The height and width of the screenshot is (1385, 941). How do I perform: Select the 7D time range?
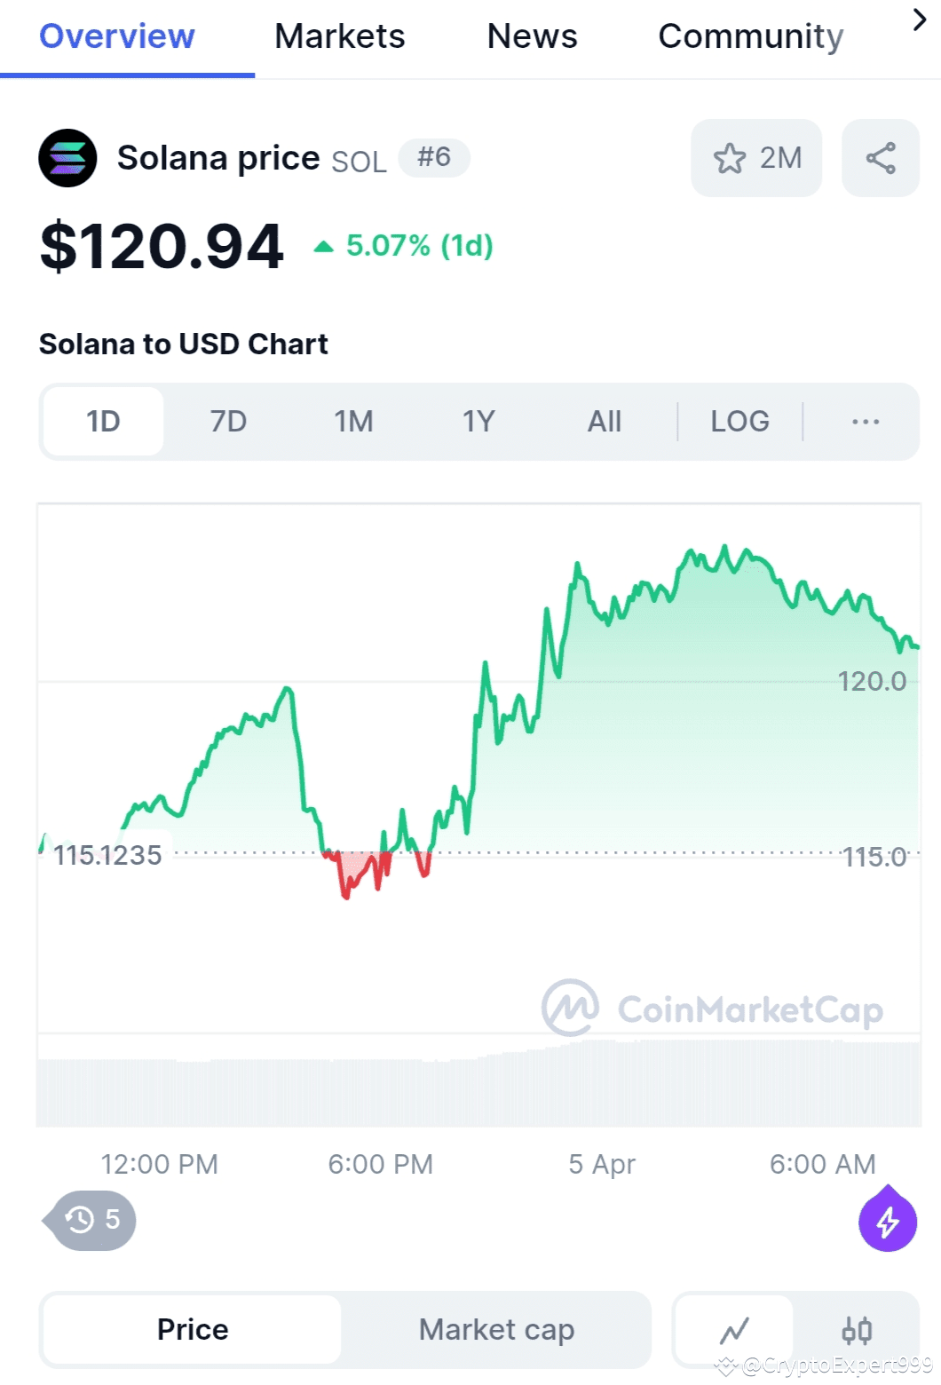pos(228,421)
